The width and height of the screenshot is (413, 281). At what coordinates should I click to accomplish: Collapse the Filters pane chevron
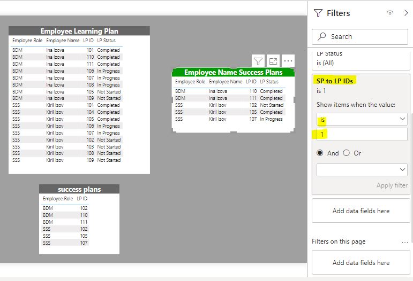pos(406,13)
